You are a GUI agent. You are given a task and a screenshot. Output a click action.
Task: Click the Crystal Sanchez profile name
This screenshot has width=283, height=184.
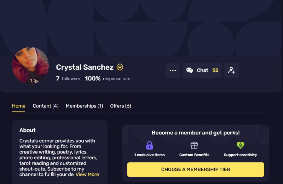pos(85,67)
